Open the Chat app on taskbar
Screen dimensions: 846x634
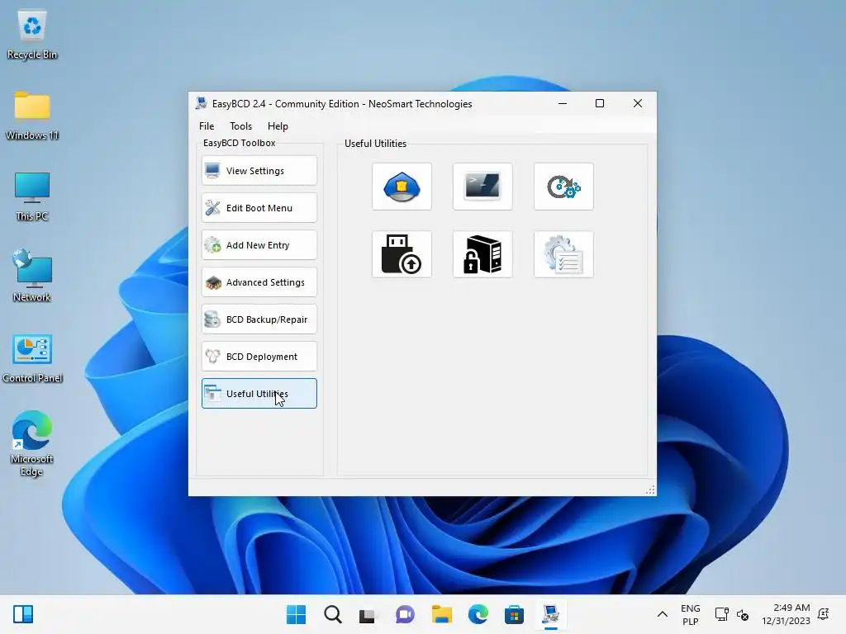tap(405, 614)
